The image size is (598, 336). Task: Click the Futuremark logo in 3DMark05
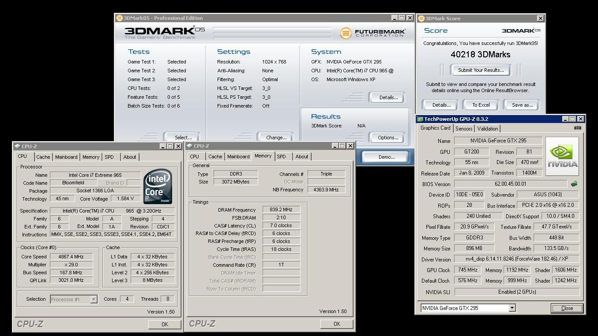[373, 33]
